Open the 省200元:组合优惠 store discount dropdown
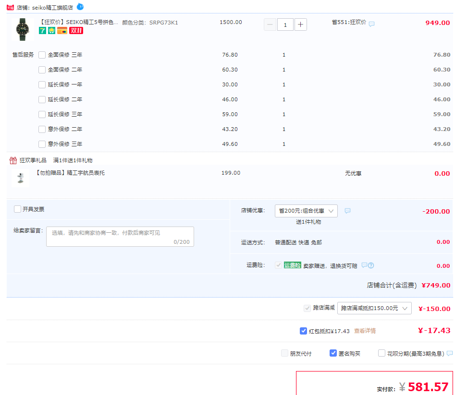This screenshot has width=455, height=395. point(306,211)
